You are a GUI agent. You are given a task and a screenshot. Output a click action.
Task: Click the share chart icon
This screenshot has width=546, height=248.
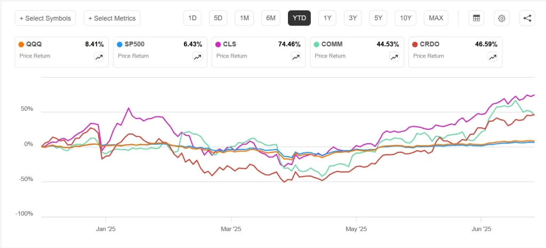(x=527, y=18)
